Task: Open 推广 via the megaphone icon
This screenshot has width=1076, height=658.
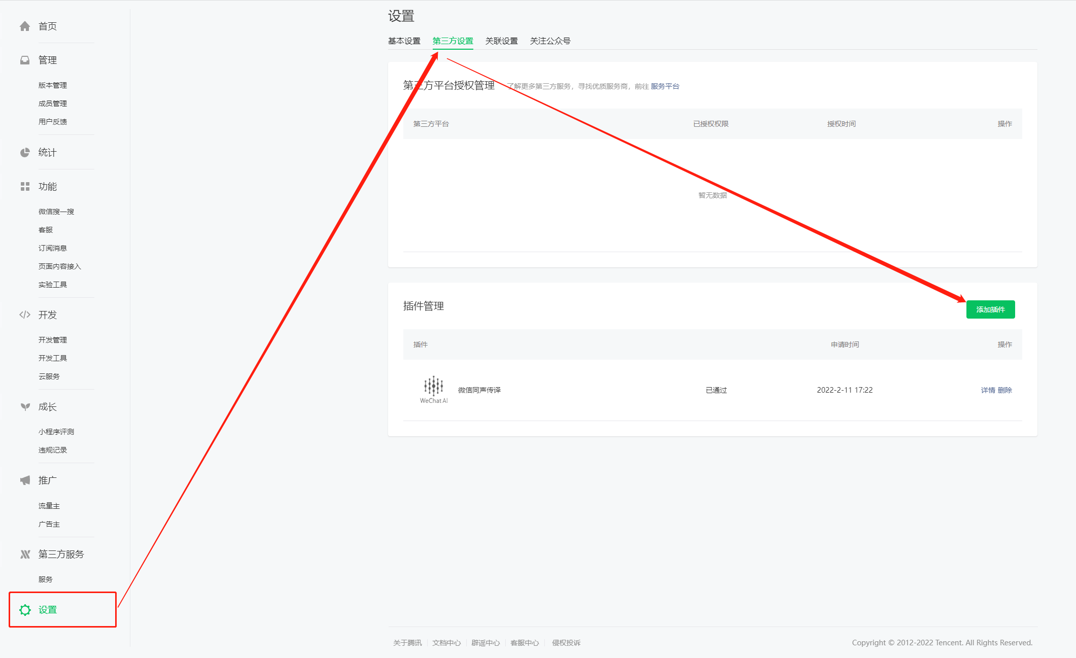Action: [x=24, y=480]
